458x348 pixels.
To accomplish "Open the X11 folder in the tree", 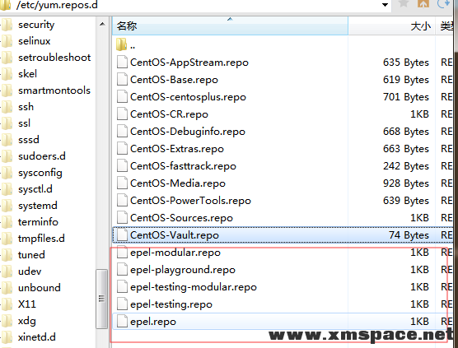I will click(x=27, y=304).
